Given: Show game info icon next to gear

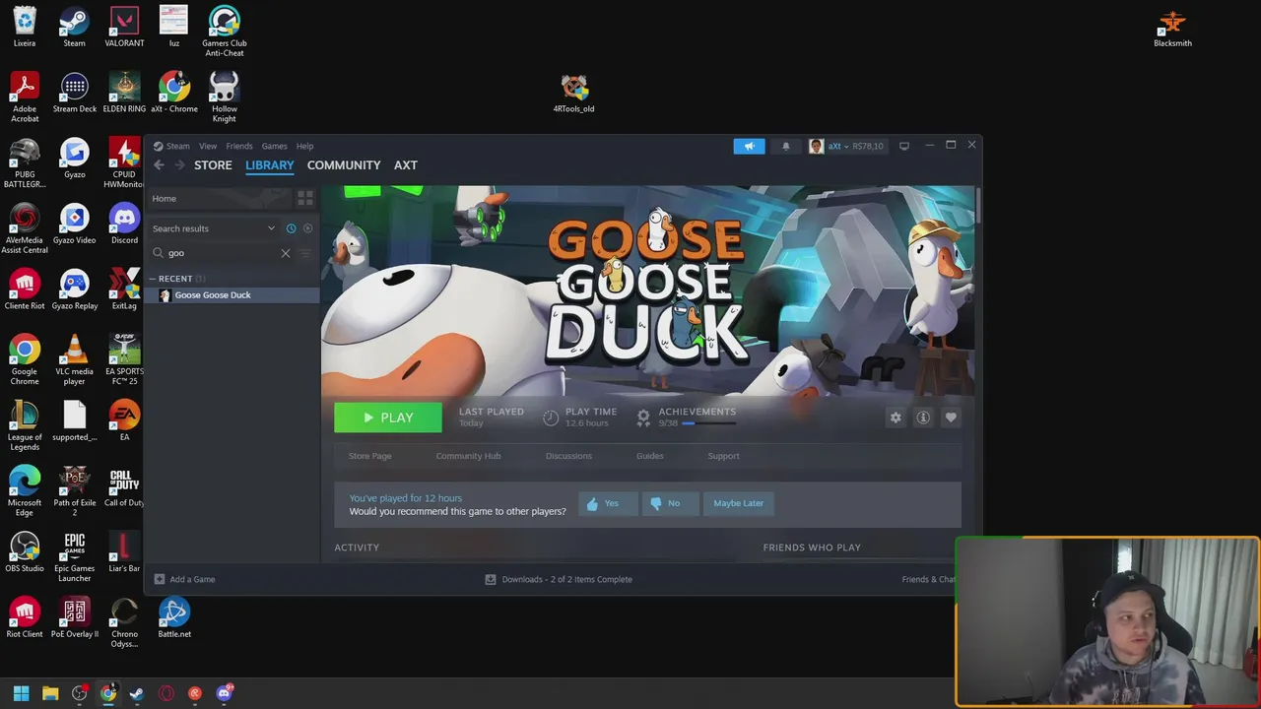Looking at the screenshot, I should click(x=923, y=418).
